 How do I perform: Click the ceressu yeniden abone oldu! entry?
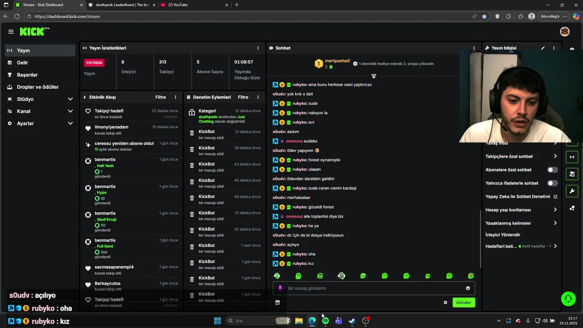pos(132,146)
